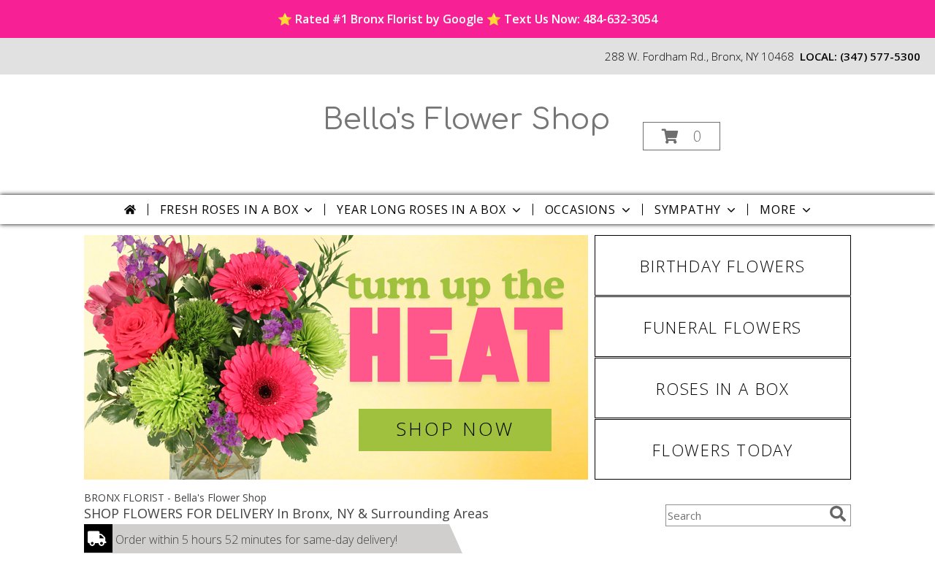Viewport: 935px width, 584px height.
Task: Open Roses in a Box category
Action: coord(722,388)
